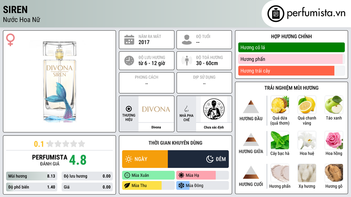Image resolution: width=351 pixels, height=197 pixels.
Task: Click the Cây bạc hà label
Action: [x=280, y=154]
